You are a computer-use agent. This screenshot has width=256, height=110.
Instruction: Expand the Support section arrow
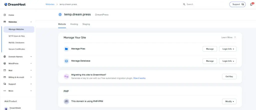pos(31,84)
